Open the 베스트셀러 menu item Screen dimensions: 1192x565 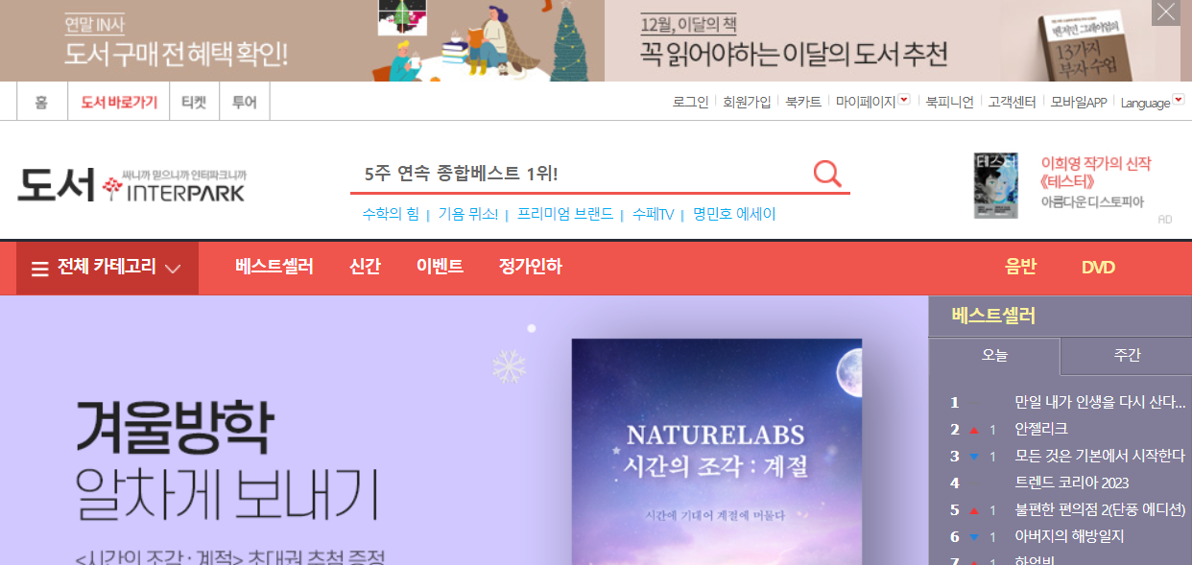pos(274,267)
